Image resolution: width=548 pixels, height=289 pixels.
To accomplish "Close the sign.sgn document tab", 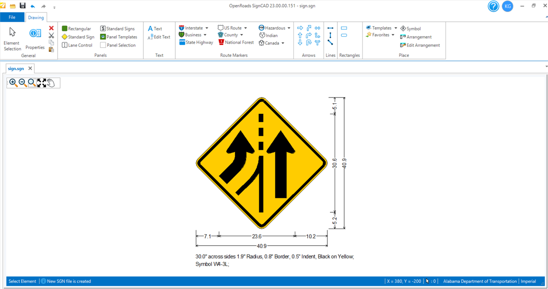I will coord(30,68).
